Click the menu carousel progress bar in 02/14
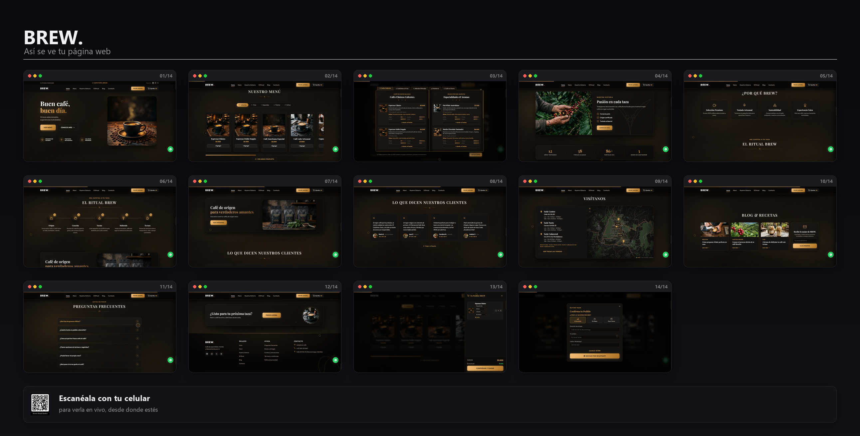 pyautogui.click(x=264, y=155)
